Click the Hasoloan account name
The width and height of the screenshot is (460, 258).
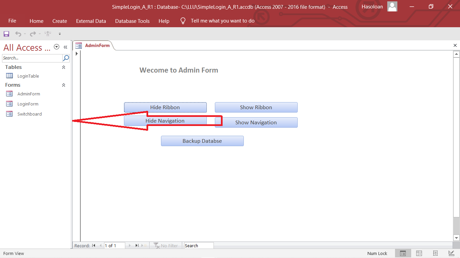[x=372, y=7]
